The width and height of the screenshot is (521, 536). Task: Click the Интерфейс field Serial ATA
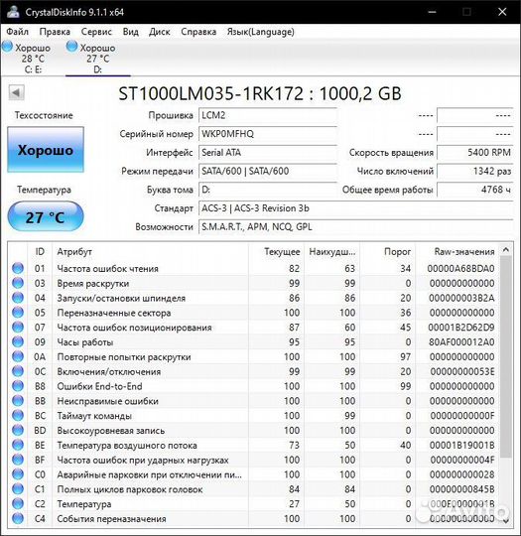[x=268, y=152]
